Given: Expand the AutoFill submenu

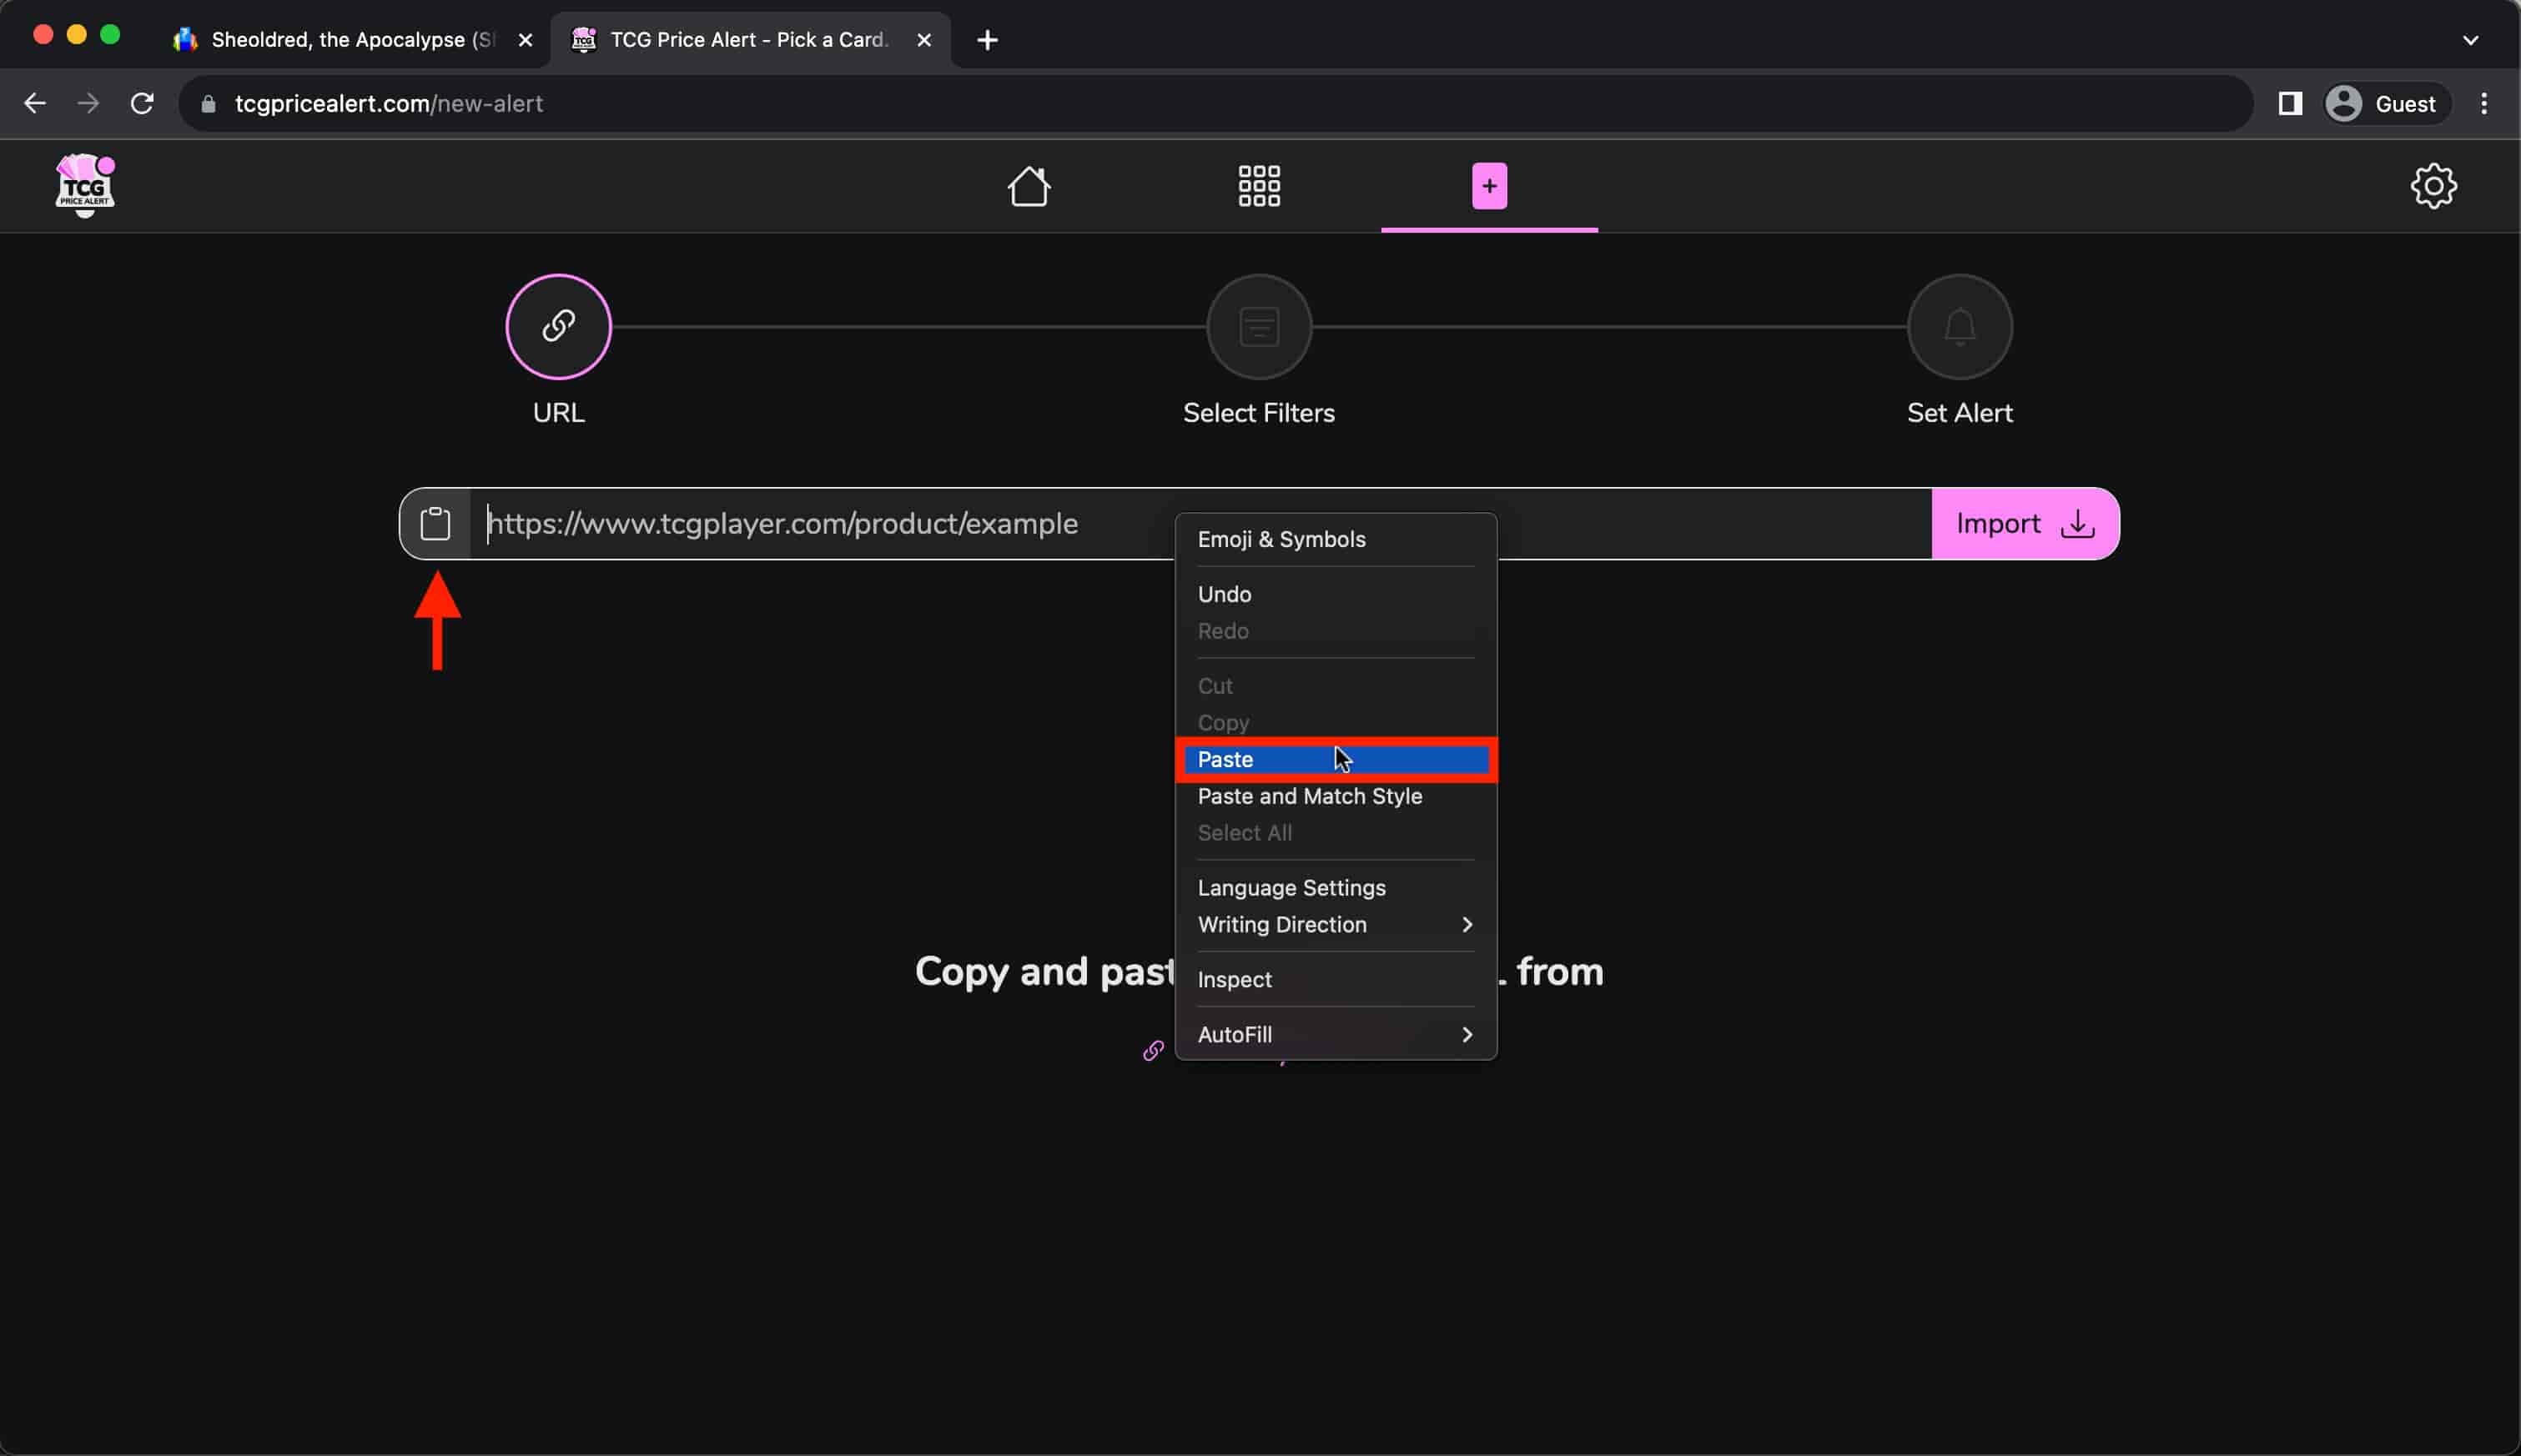Looking at the screenshot, I should pos(1336,1036).
